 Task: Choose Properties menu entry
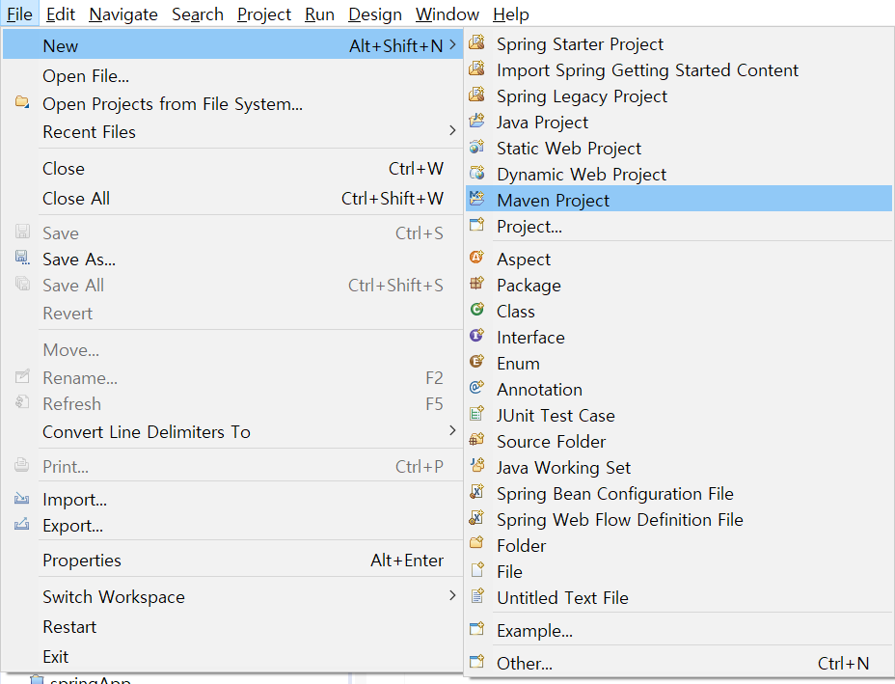click(232, 561)
